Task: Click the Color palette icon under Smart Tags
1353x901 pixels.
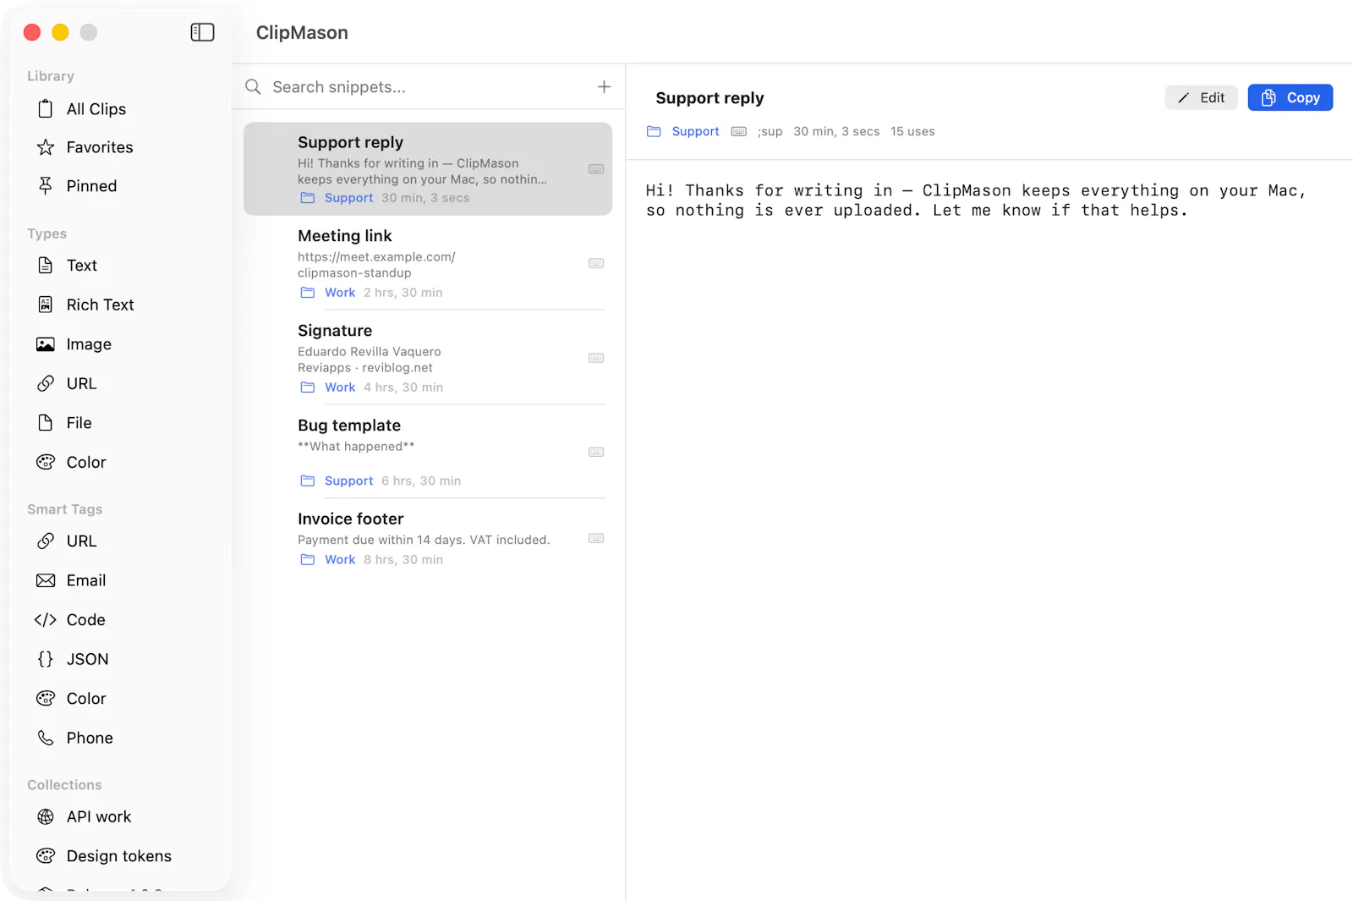Action: 46,698
